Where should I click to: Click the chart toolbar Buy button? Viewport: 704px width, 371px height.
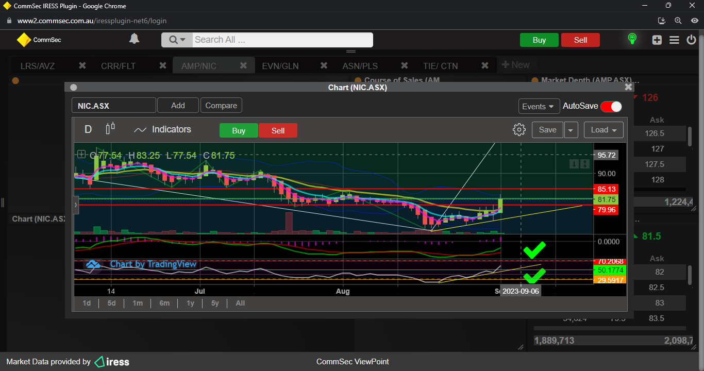coord(239,130)
